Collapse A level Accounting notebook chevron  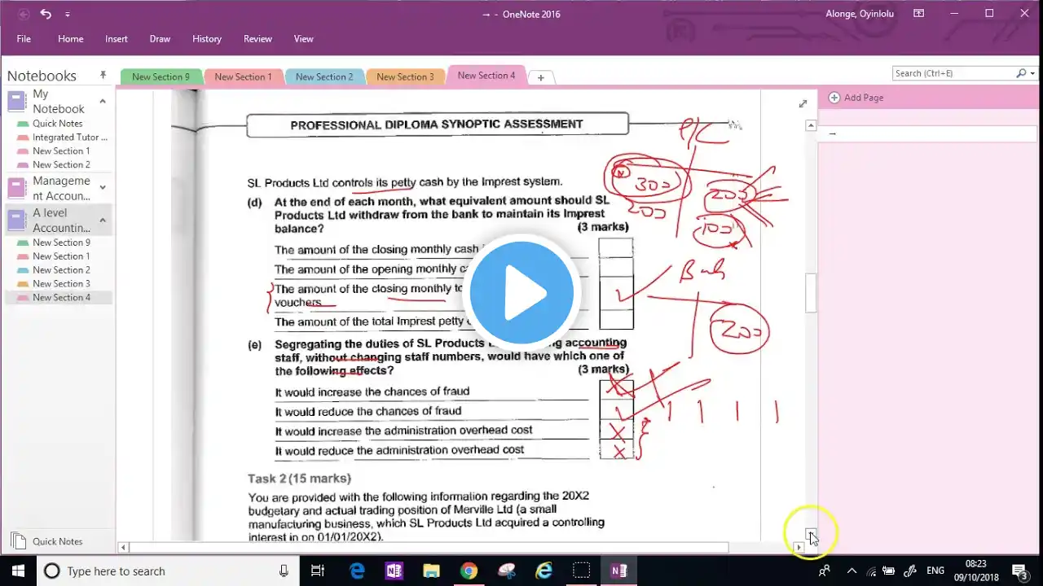click(x=103, y=220)
